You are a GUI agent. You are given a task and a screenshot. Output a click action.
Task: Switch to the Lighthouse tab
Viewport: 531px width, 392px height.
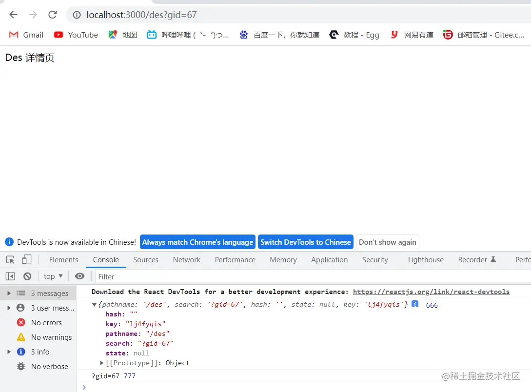point(426,260)
